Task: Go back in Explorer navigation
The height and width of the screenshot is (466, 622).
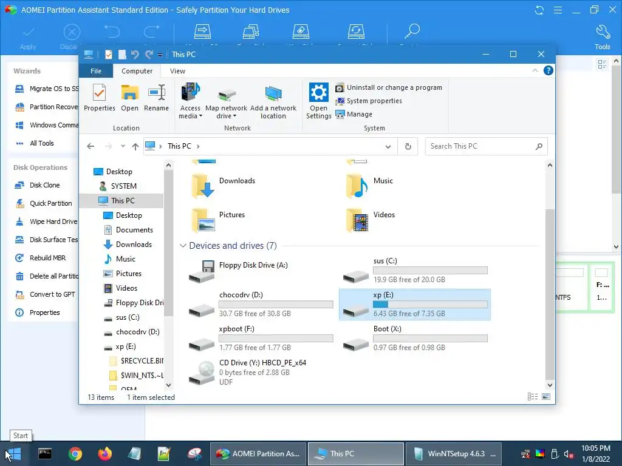Action: click(x=91, y=146)
